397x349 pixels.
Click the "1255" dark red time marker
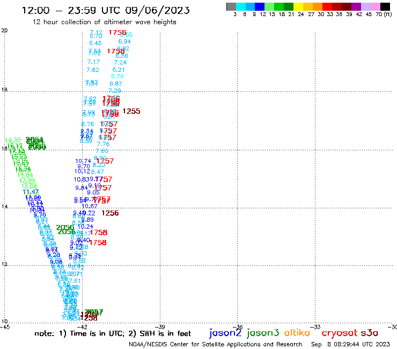tap(131, 111)
